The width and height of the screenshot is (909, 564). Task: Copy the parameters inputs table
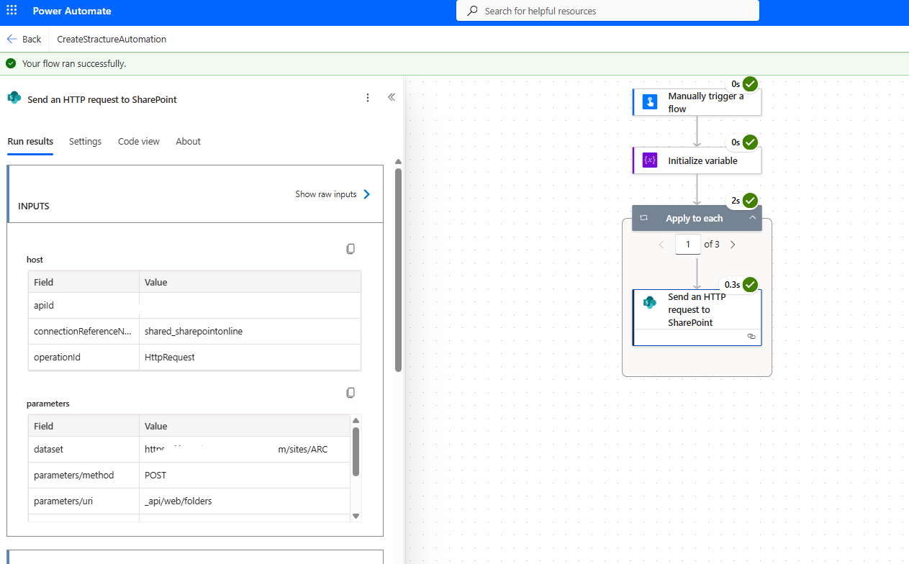click(x=351, y=393)
